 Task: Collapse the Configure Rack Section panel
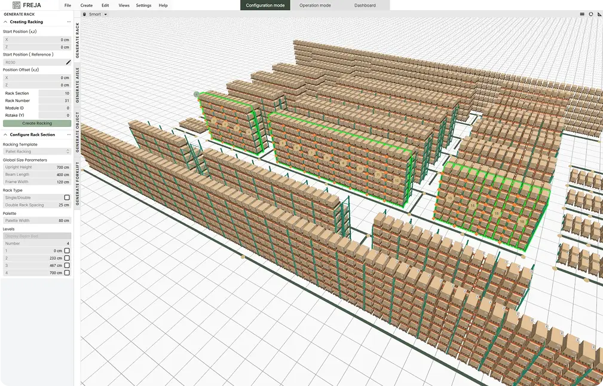click(5, 135)
